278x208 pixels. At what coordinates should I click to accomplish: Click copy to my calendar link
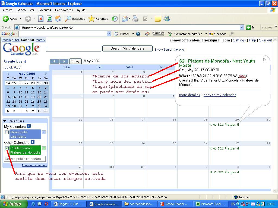point(220,95)
